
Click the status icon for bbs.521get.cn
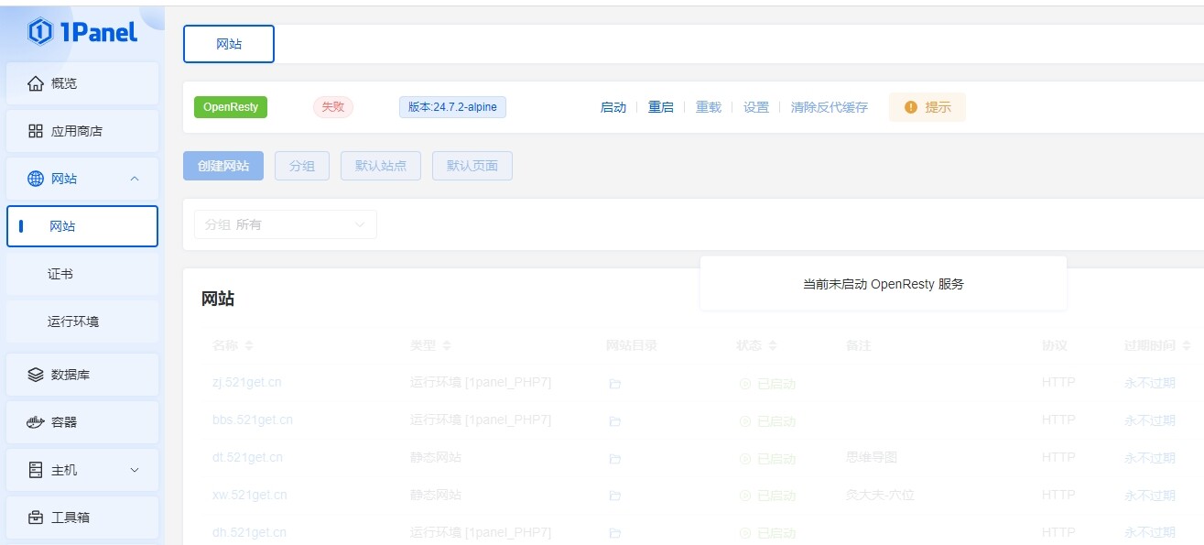pos(745,421)
